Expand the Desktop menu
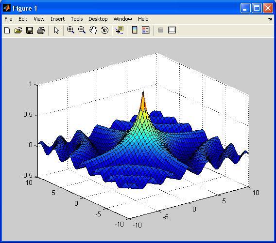 click(98, 19)
